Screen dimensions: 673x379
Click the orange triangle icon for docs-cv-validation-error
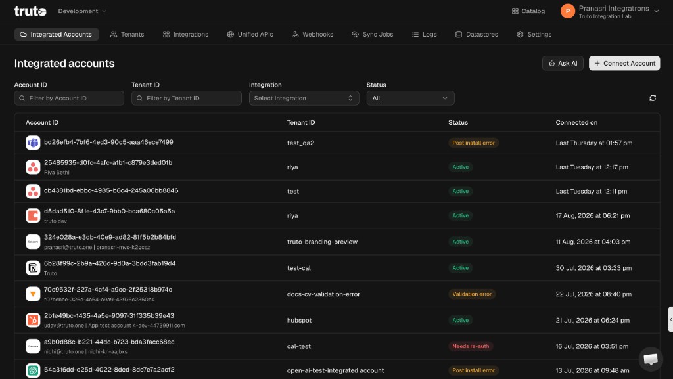33,294
